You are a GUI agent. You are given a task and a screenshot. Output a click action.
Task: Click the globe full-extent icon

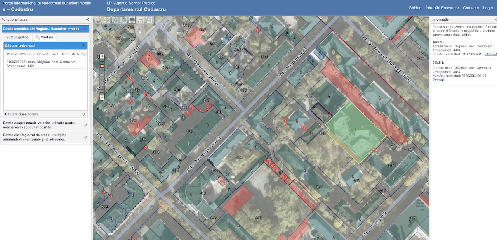(97, 19)
